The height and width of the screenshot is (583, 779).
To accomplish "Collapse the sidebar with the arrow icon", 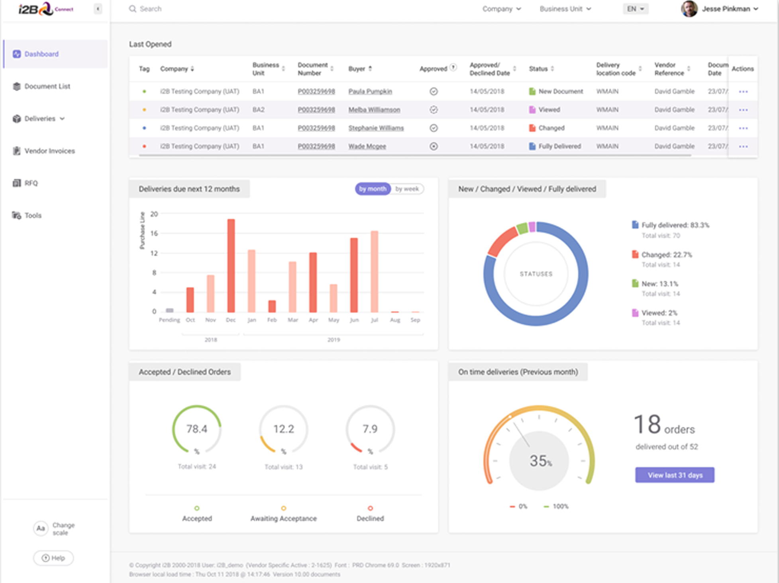I will 98,9.
